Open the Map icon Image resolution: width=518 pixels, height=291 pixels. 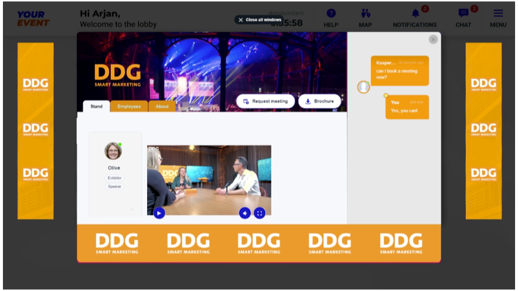coord(365,13)
